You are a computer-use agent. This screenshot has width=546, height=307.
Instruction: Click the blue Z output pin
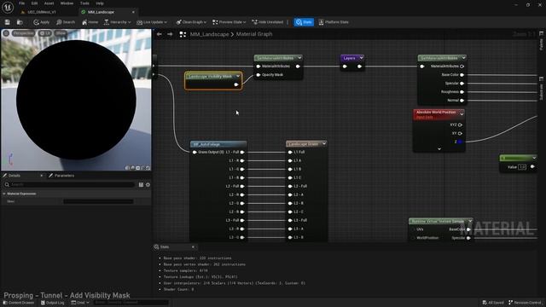[460, 142]
